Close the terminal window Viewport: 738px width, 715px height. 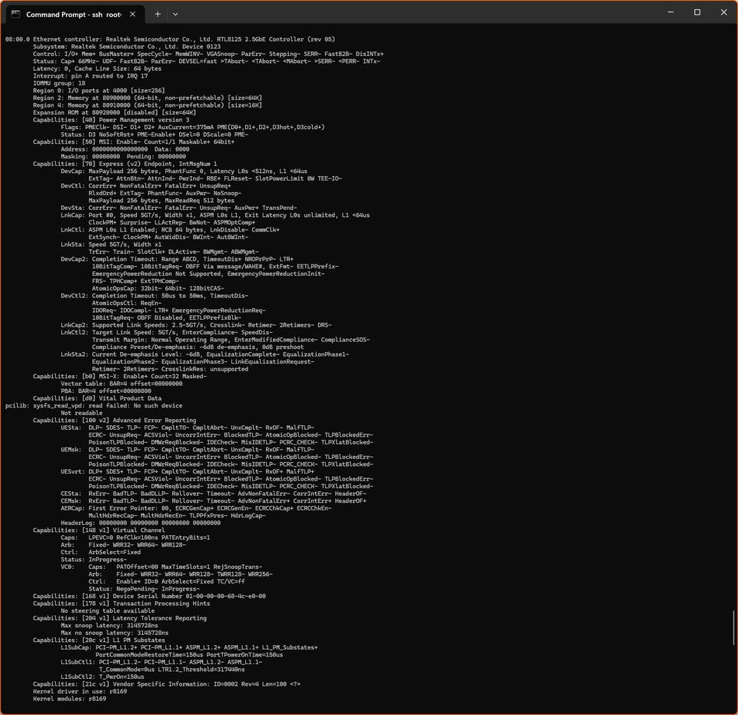tap(723, 12)
